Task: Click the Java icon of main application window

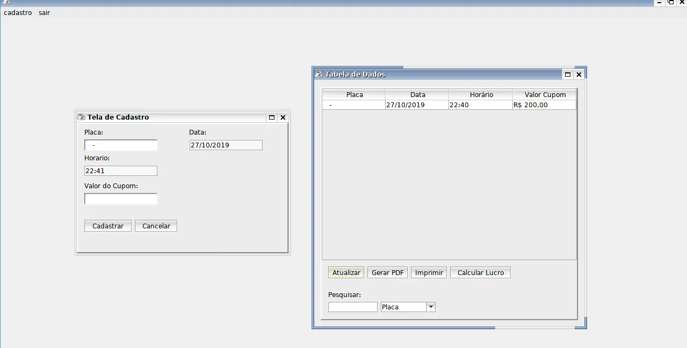Action: click(6, 2)
